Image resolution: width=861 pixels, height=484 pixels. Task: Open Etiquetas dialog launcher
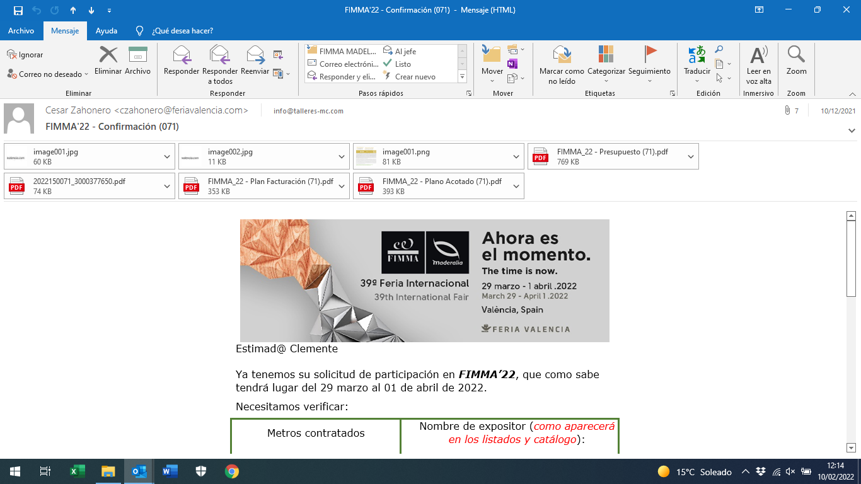pos(673,93)
